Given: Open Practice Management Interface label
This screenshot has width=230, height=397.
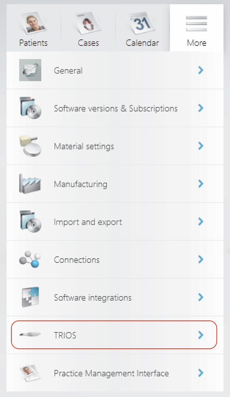Looking at the screenshot, I should tap(111, 373).
